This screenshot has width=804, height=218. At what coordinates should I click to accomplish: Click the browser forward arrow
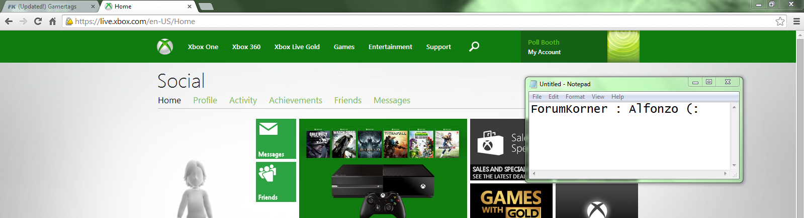point(23,21)
